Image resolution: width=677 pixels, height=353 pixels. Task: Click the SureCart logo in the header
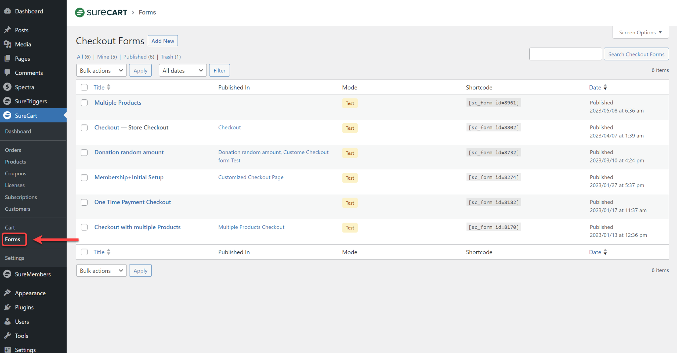[x=101, y=13]
